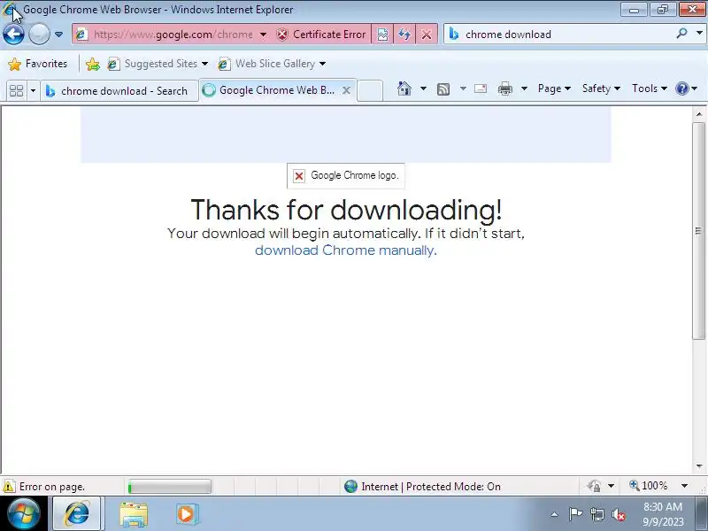Expand the address bar autocomplete dropdown

tap(263, 35)
